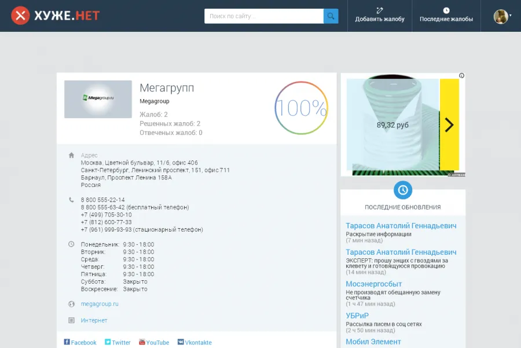Click the Vkontakte logo icon
The image size is (521, 348).
(181, 342)
